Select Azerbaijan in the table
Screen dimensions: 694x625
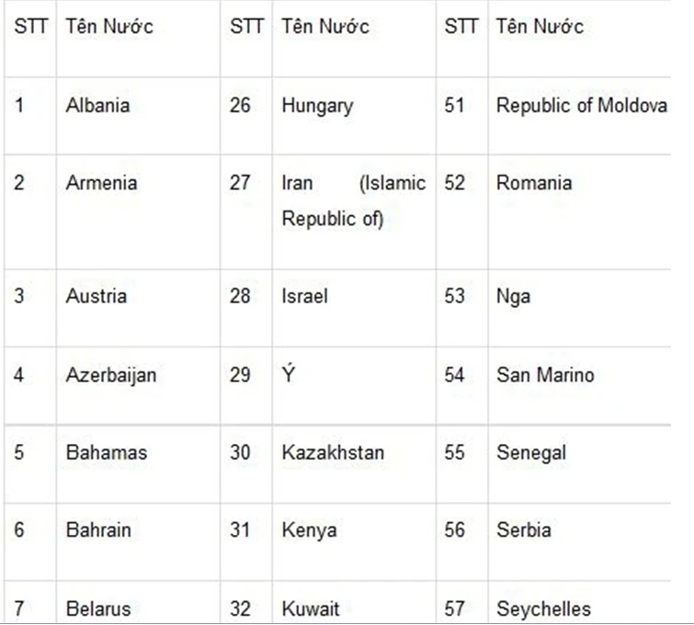pos(110,375)
